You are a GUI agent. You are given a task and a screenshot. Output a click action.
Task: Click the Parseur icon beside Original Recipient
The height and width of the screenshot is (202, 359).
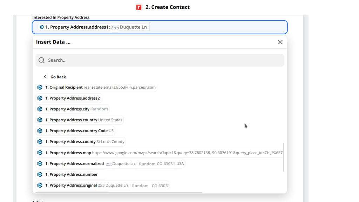40,87
